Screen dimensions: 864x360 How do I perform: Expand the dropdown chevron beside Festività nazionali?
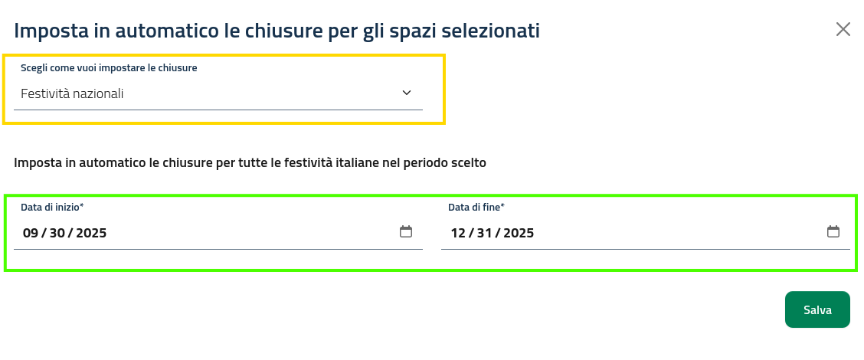pyautogui.click(x=406, y=93)
